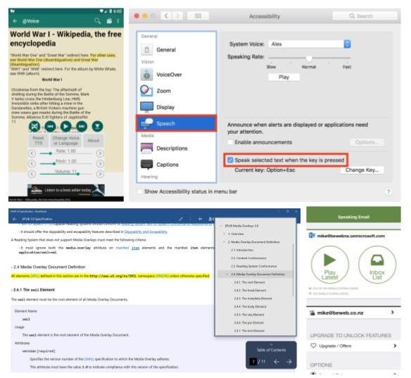Click the Change Key button

click(x=362, y=170)
